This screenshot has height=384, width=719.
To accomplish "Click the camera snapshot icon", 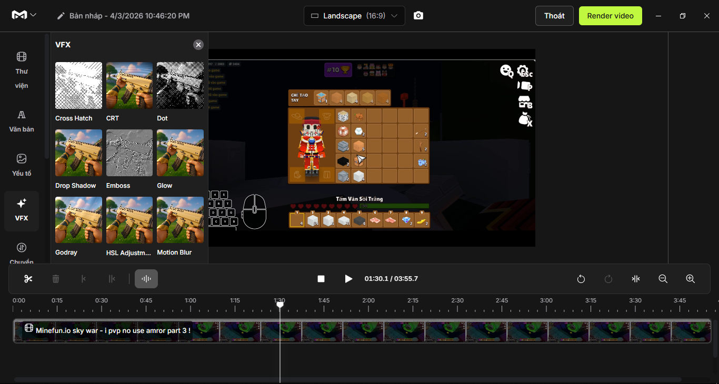I will point(418,16).
